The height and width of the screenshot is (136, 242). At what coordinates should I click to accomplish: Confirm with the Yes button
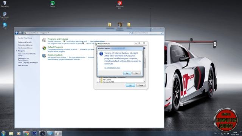127,73
